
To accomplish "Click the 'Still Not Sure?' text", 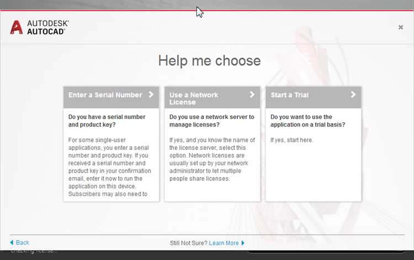I will [x=189, y=243].
